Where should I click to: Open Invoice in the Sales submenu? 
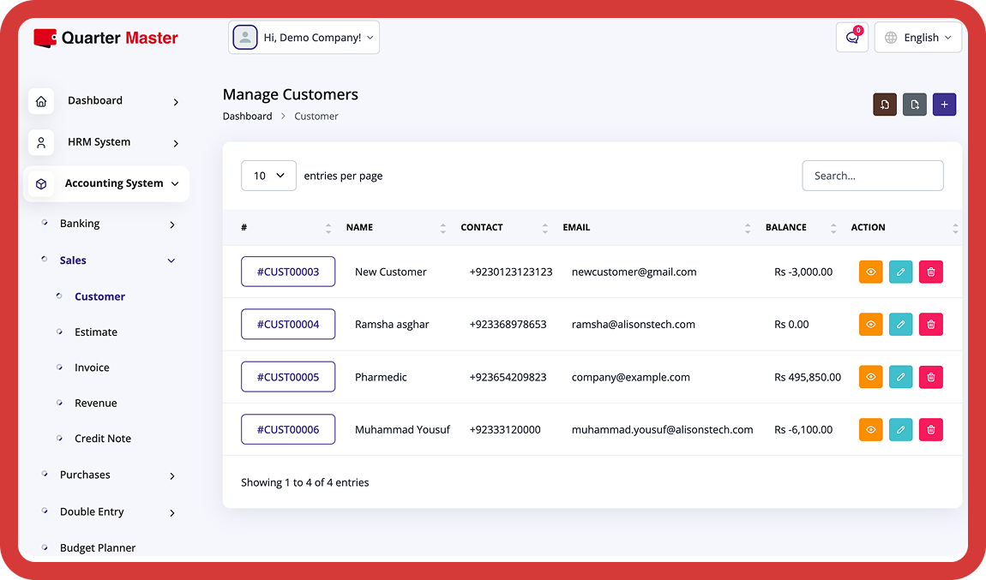click(x=92, y=368)
